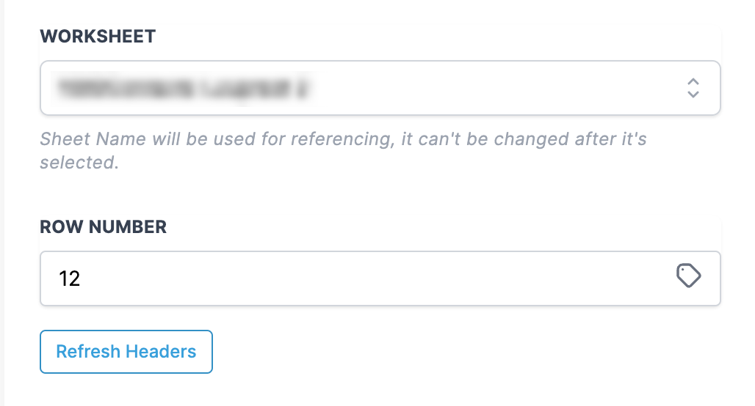Focus the Row Number text box
Image resolution: width=755 pixels, height=406 pixels.
pos(367,278)
